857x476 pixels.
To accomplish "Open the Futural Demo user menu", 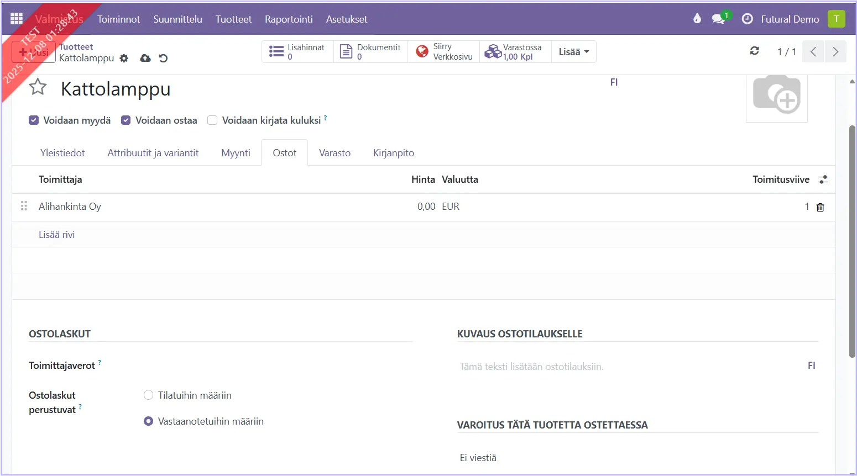I will click(x=790, y=19).
